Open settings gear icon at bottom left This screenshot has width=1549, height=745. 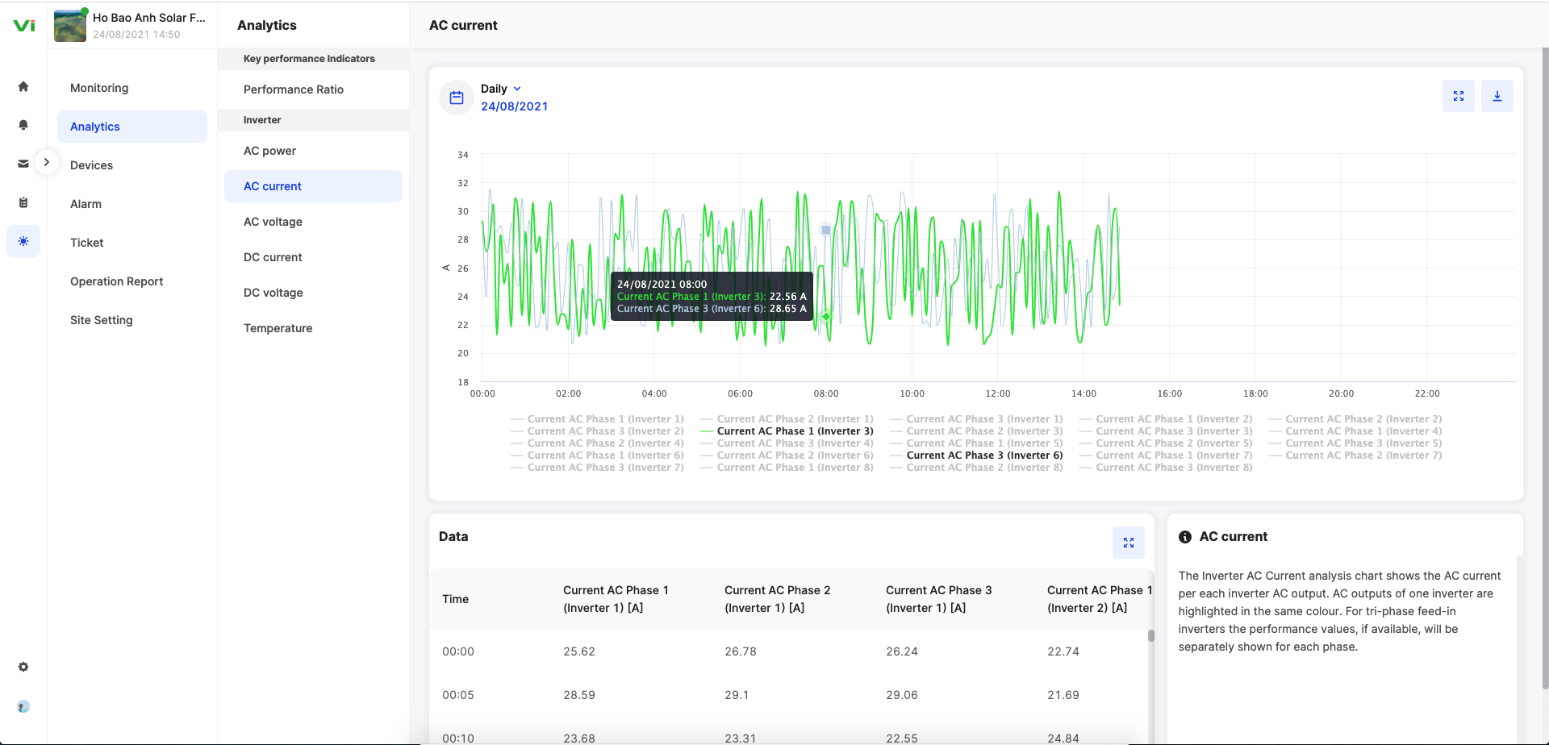coord(23,667)
